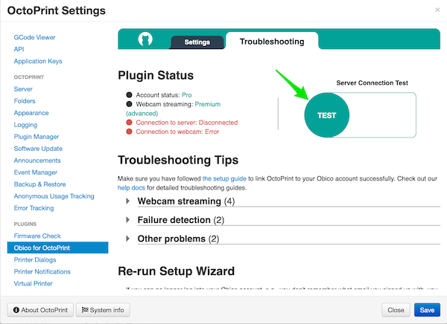Open Virtual Printer plugin settings

coord(33,284)
